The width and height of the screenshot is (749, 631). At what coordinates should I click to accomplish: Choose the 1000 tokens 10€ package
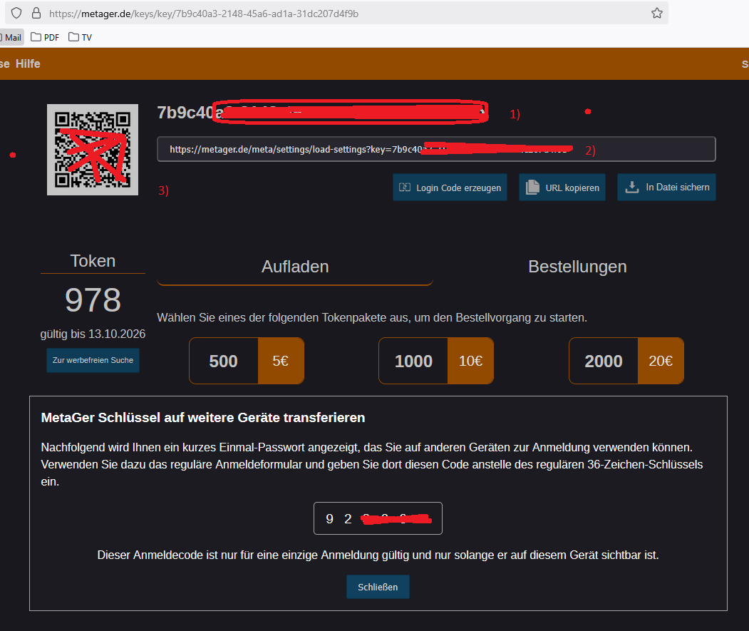(x=436, y=361)
